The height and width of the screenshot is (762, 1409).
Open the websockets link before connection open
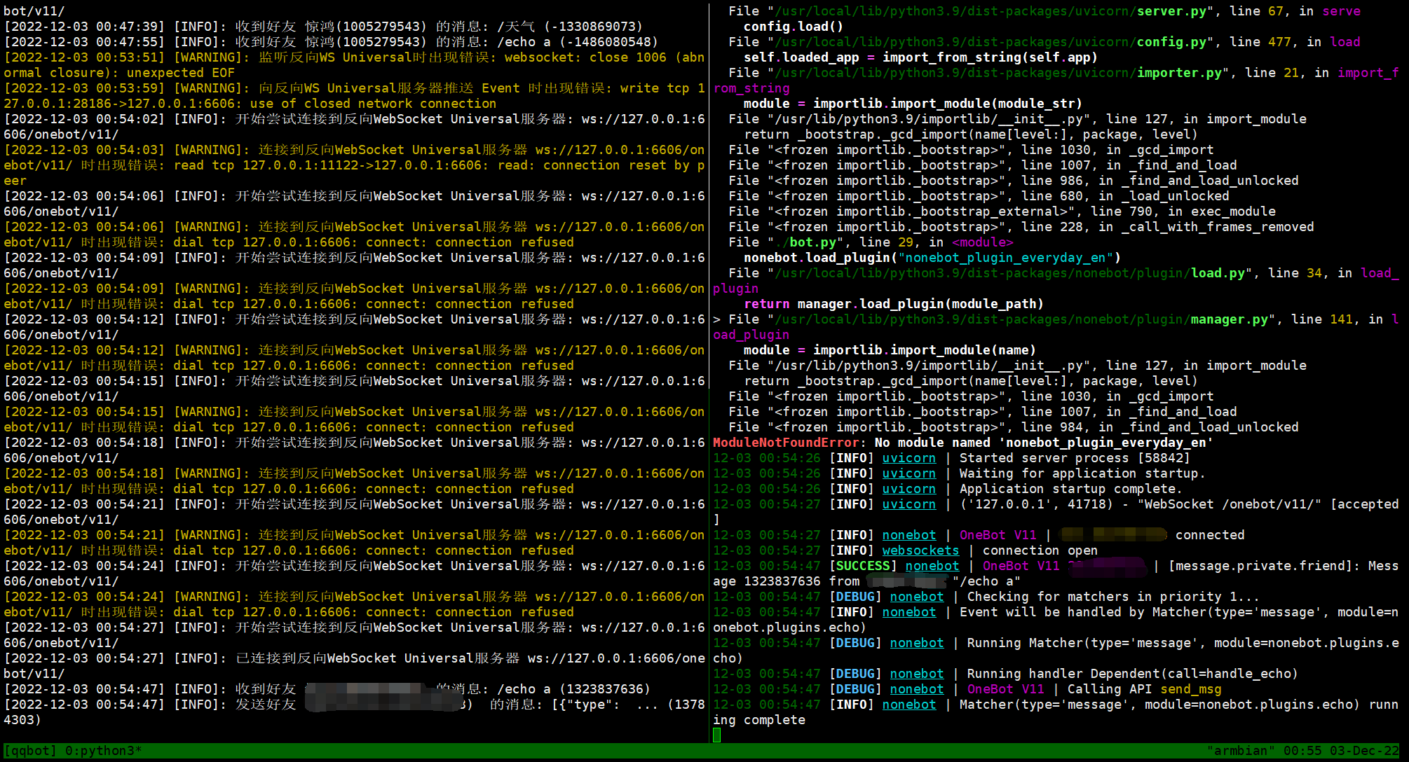tap(920, 550)
